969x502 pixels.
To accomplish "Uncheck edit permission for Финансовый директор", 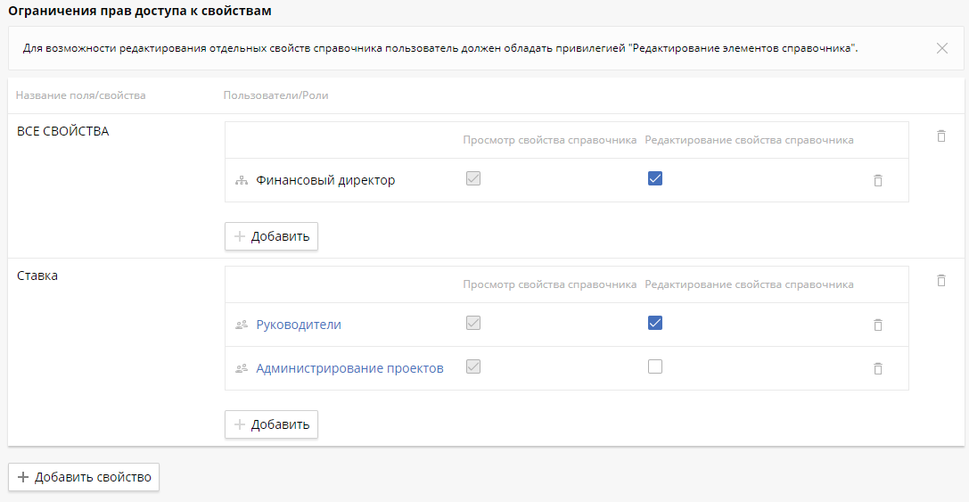I will (655, 178).
